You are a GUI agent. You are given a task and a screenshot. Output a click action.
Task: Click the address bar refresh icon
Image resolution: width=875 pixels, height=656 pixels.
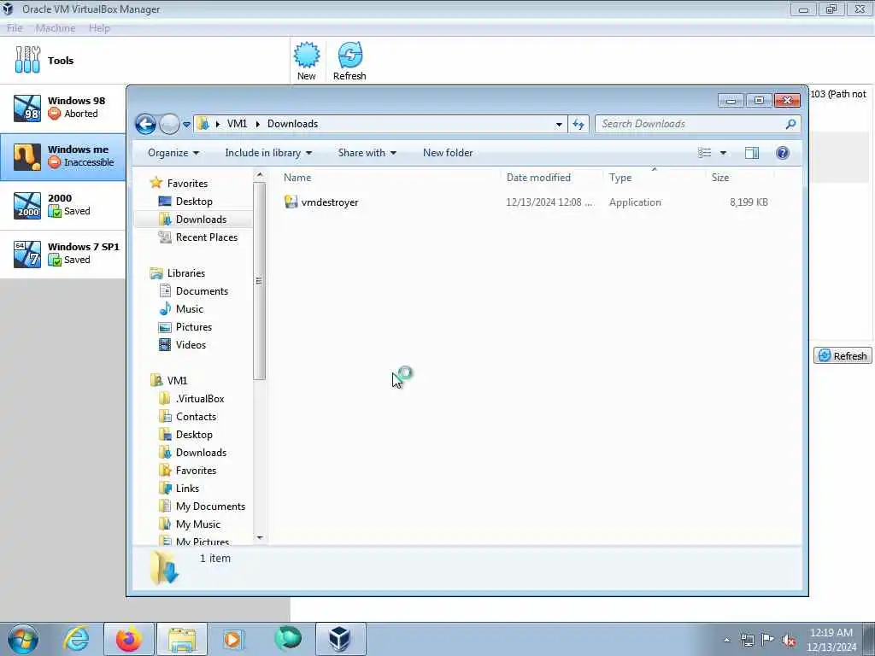pos(578,124)
